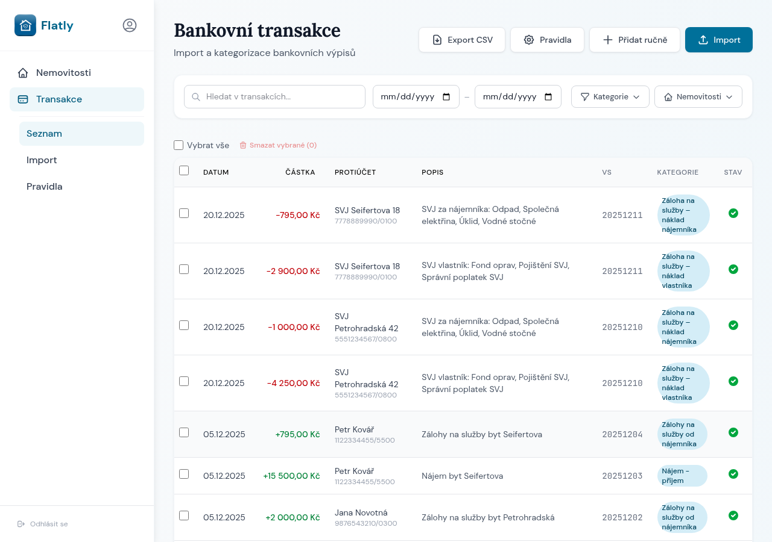Click the Přidat ručně button
Viewport: 772px width, 542px height.
coord(634,39)
